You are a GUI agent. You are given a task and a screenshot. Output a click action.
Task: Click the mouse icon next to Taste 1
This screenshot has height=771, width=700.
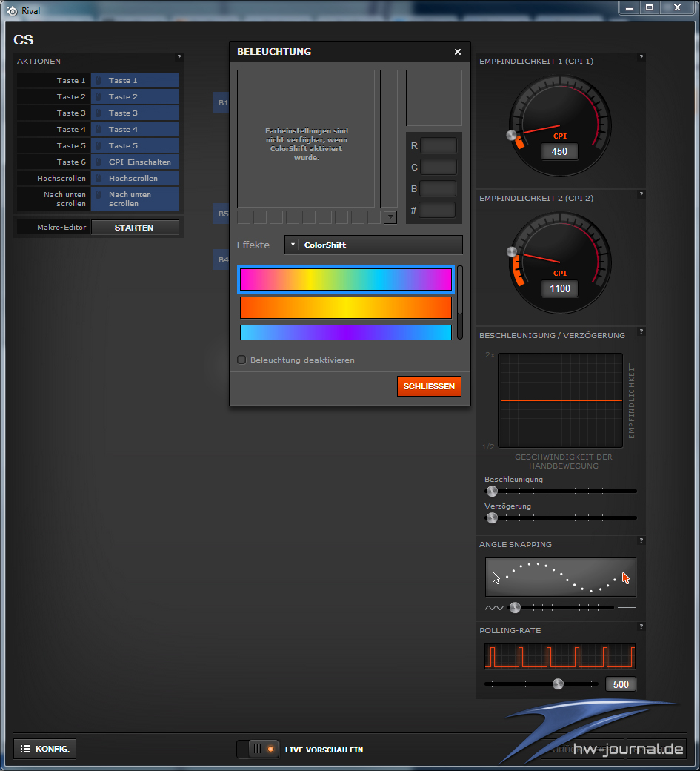pos(99,81)
